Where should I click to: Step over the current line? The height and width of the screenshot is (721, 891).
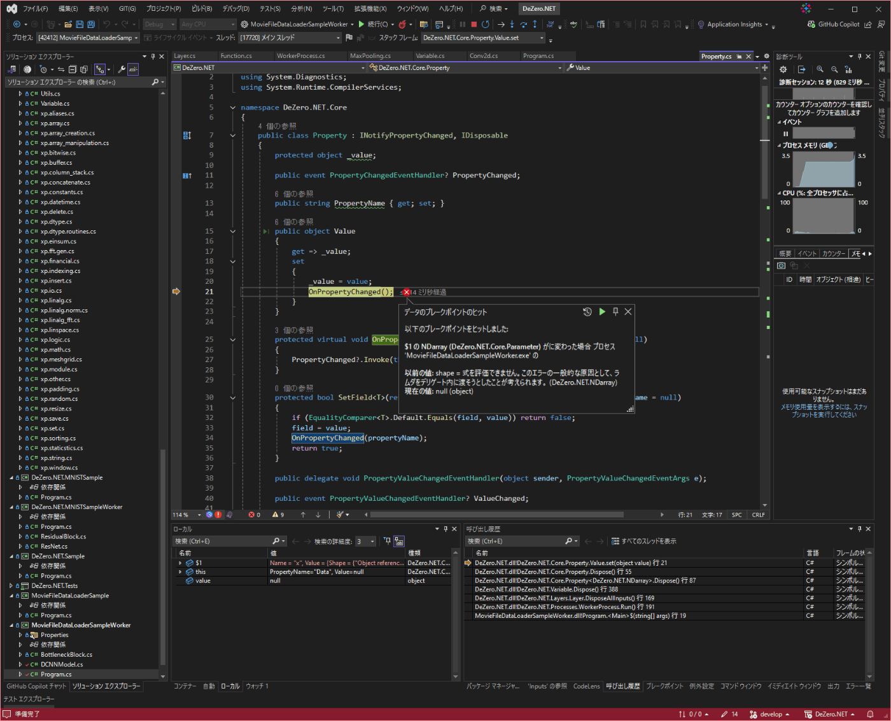coord(523,24)
